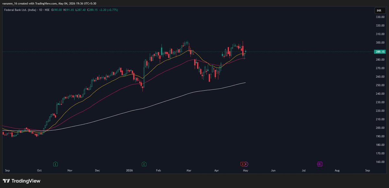This screenshot has height=188, width=389.
Task: Click the 200.00 price axis label
Action: pos(380,128)
